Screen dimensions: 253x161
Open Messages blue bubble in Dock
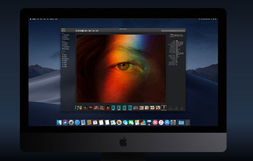click(125, 122)
